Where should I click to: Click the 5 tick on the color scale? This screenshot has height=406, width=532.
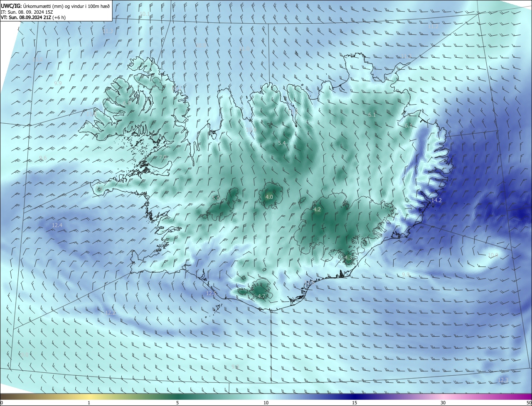(x=177, y=403)
